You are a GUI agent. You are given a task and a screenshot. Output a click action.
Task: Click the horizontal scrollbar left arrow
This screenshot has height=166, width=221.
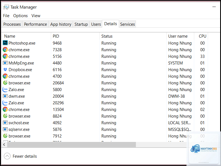tap(4, 144)
